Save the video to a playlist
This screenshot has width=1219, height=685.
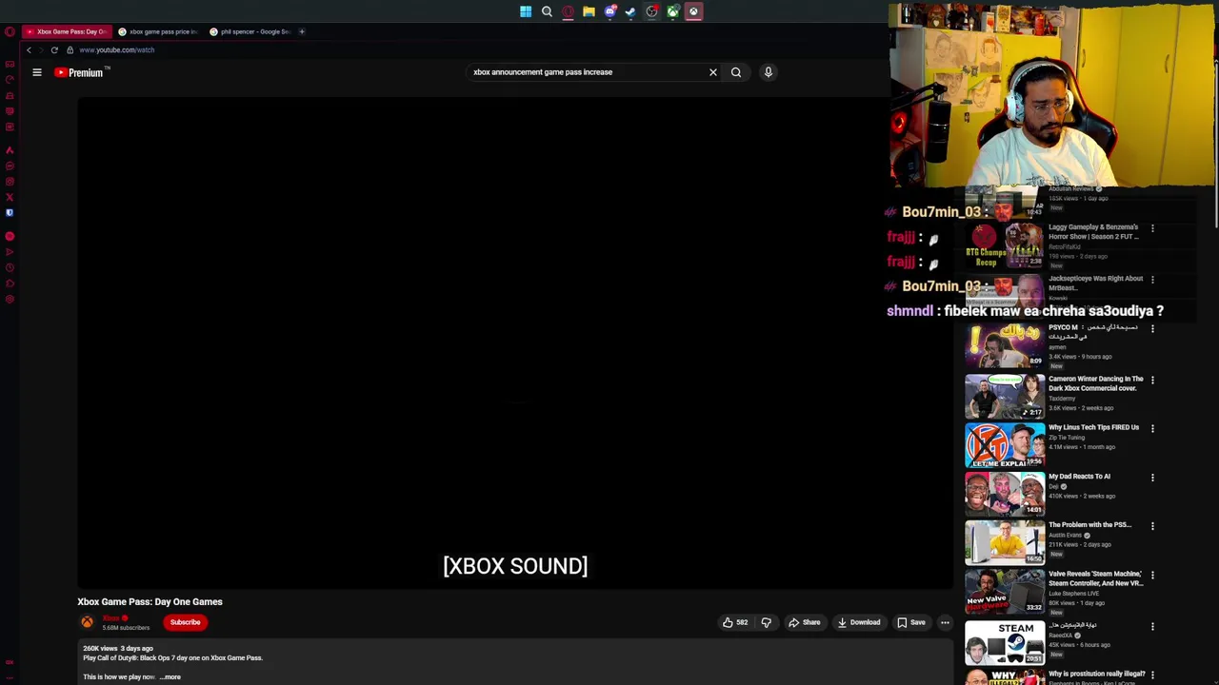click(911, 622)
